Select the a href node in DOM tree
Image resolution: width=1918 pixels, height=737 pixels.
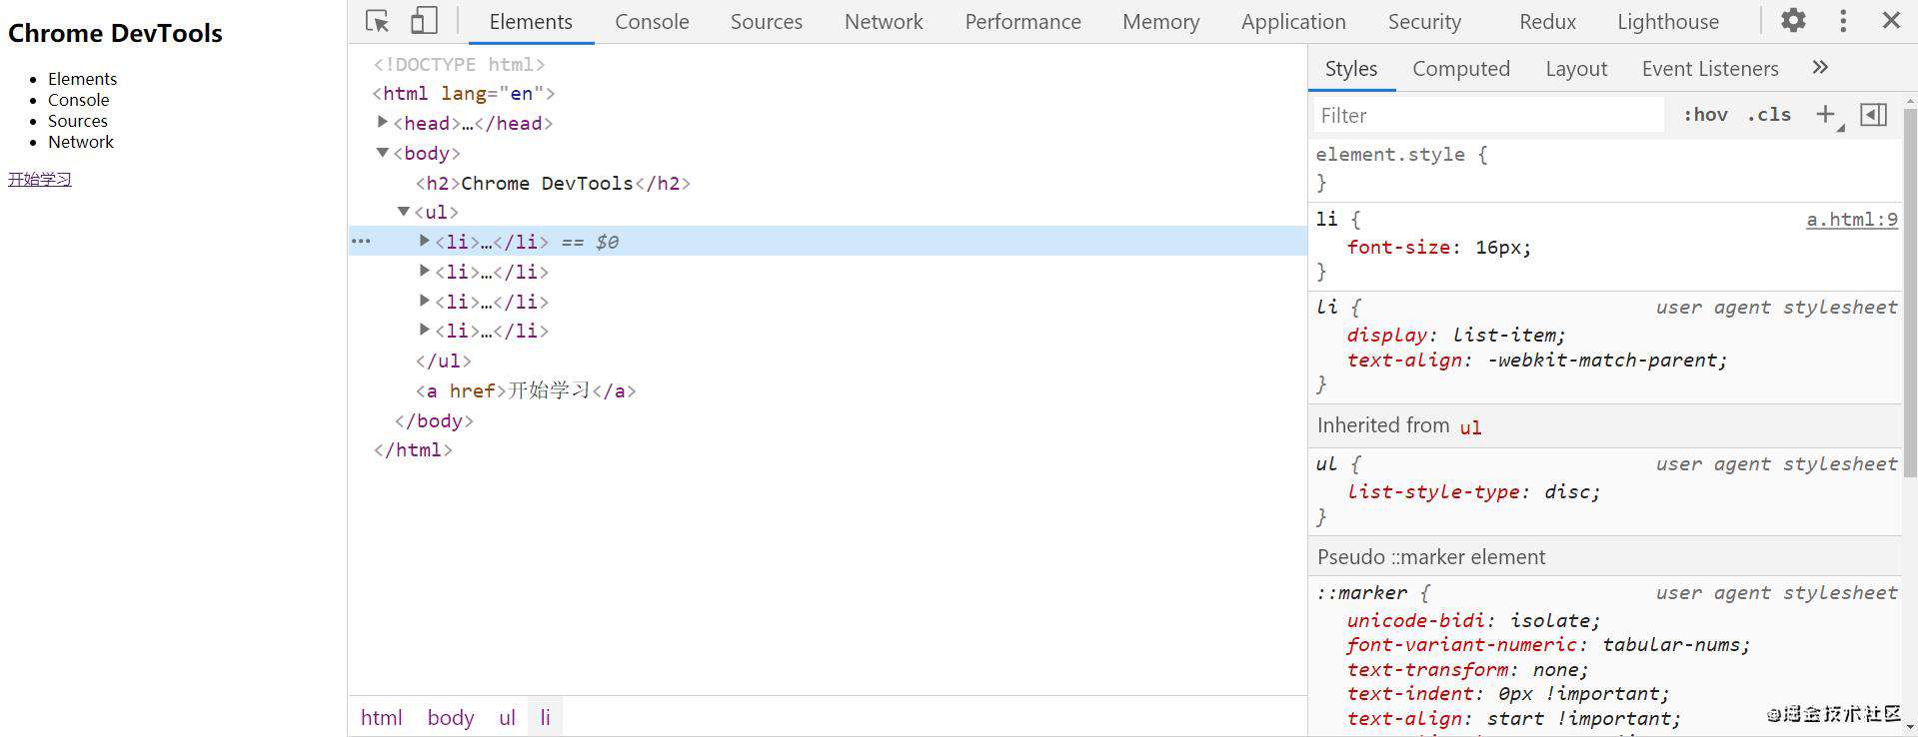pyautogui.click(x=526, y=390)
